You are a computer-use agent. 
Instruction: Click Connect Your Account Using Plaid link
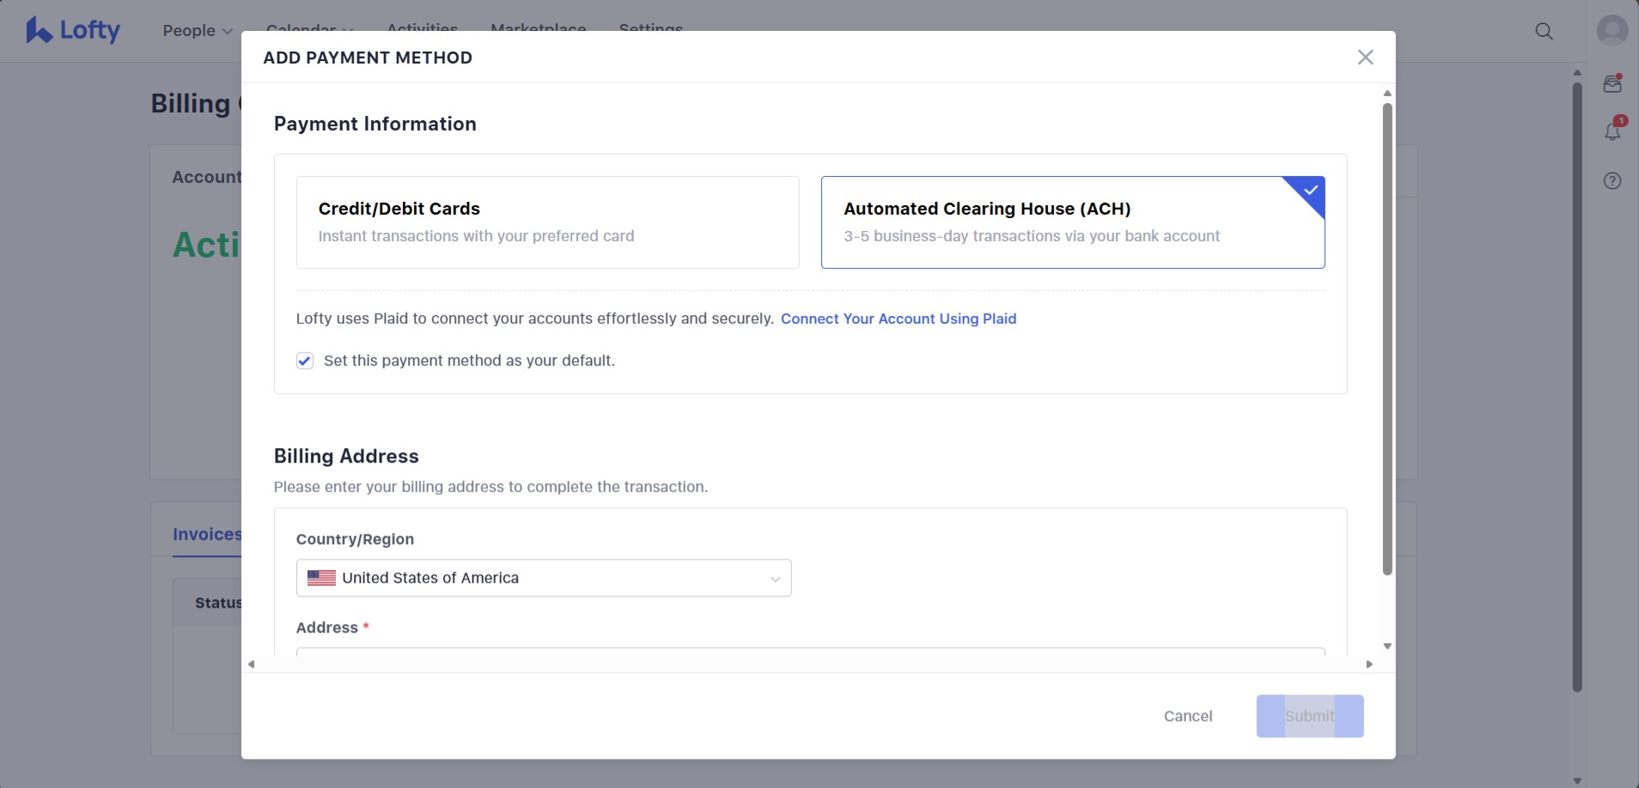click(x=898, y=319)
